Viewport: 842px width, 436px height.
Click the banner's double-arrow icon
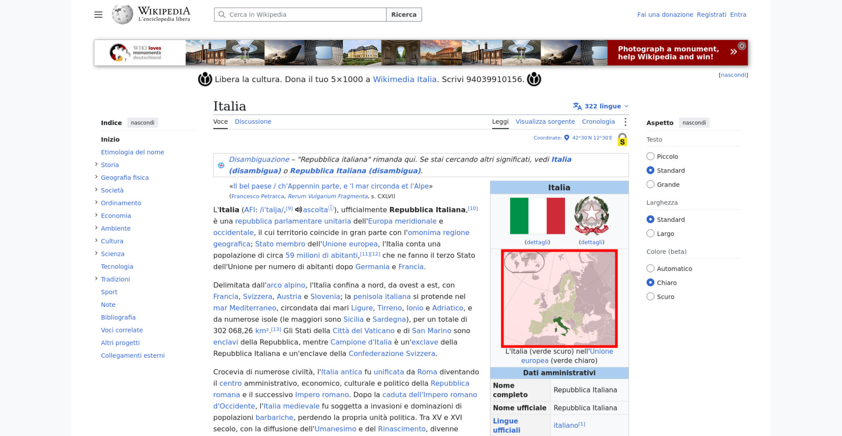click(x=733, y=52)
